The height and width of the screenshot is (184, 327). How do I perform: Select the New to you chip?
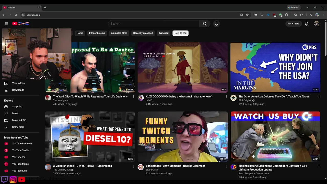(181, 33)
